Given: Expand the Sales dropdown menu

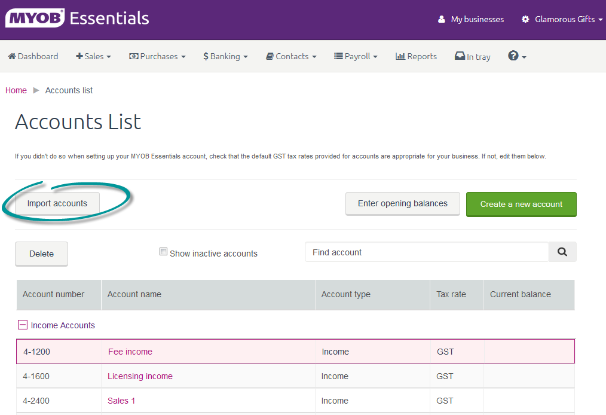Looking at the screenshot, I should [x=94, y=56].
